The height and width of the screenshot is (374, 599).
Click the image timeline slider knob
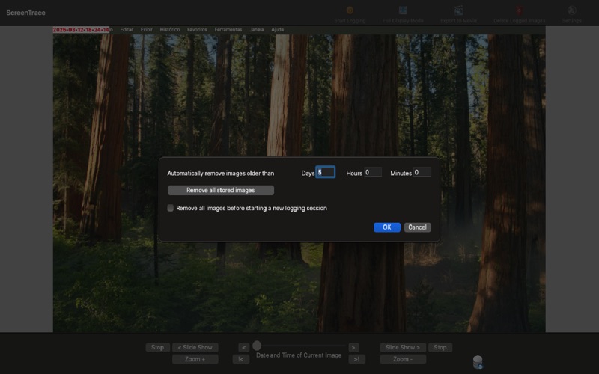pos(257,346)
